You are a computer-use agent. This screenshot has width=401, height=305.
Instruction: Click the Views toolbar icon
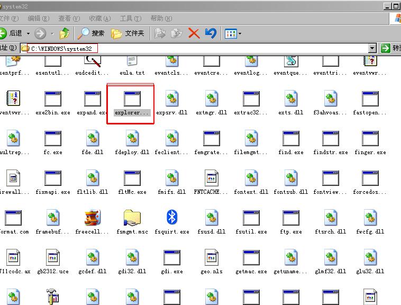click(x=231, y=33)
